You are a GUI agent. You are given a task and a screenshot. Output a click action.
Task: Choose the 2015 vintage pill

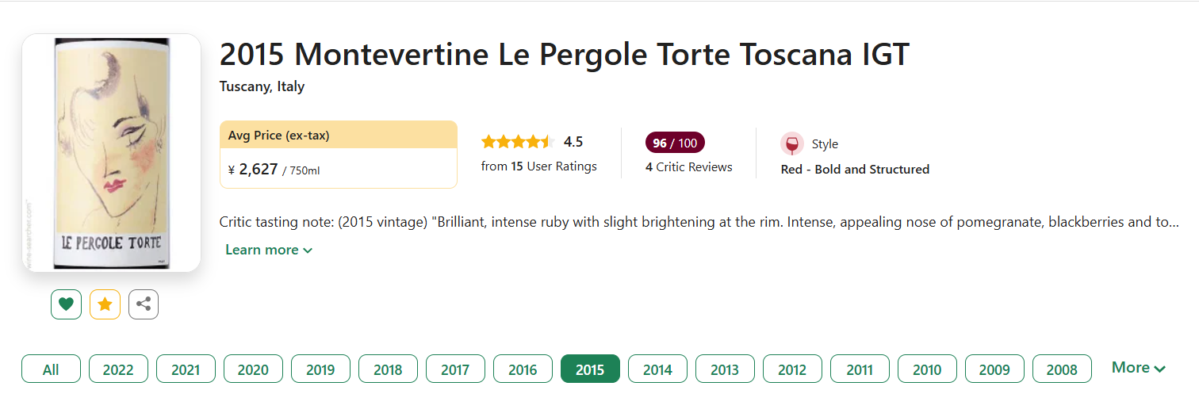click(590, 369)
